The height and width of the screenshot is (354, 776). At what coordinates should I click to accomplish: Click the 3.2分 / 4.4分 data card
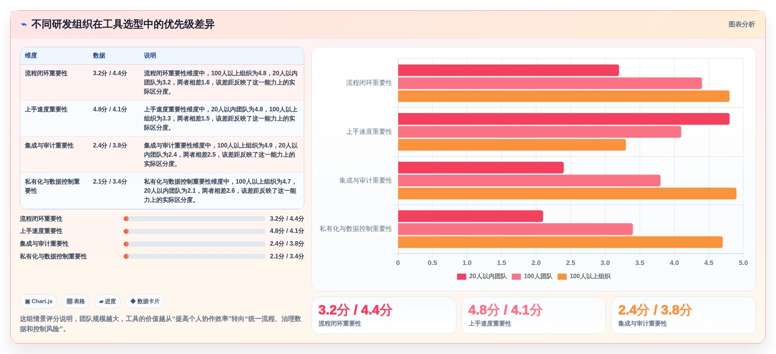coord(384,315)
